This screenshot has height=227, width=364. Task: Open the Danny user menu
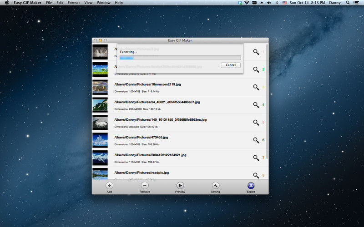[x=335, y=3]
